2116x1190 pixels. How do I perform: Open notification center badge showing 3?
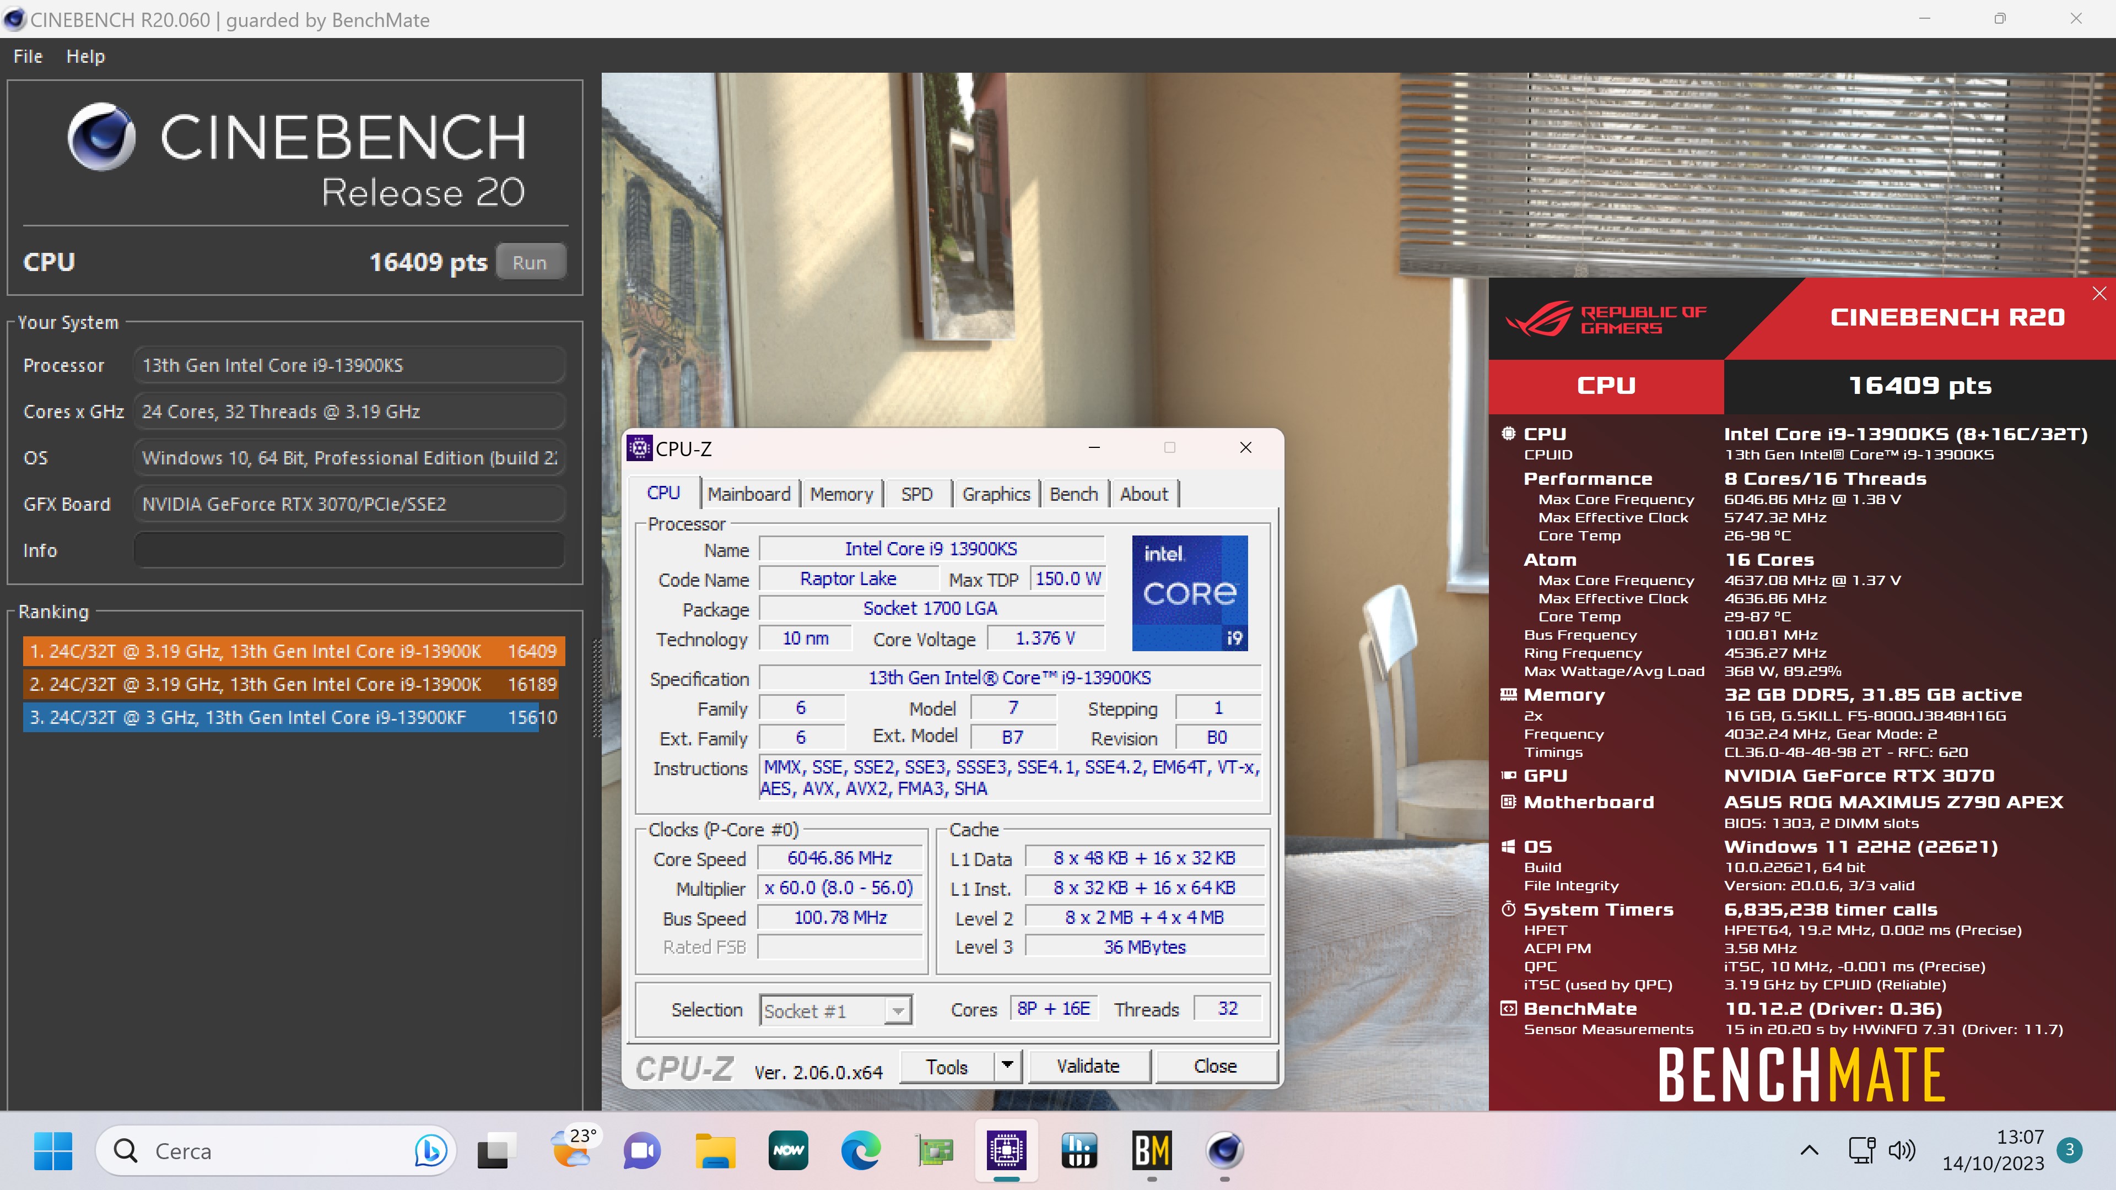click(x=2069, y=1150)
